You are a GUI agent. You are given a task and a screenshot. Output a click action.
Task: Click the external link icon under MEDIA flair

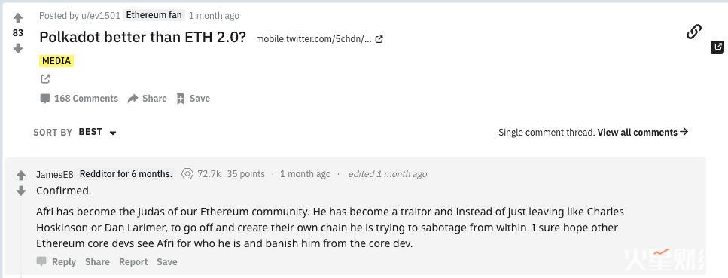[45, 79]
